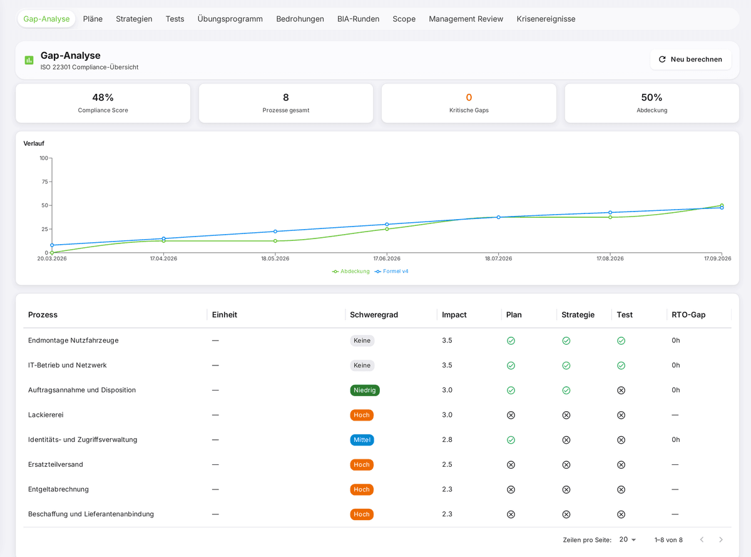This screenshot has width=751, height=557.
Task: Click the 17.09.2026 Abdeckung data point
Action: (722, 205)
